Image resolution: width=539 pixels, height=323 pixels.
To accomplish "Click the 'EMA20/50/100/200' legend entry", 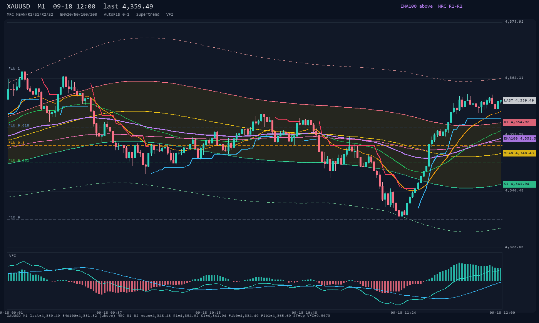I will pyautogui.click(x=79, y=15).
